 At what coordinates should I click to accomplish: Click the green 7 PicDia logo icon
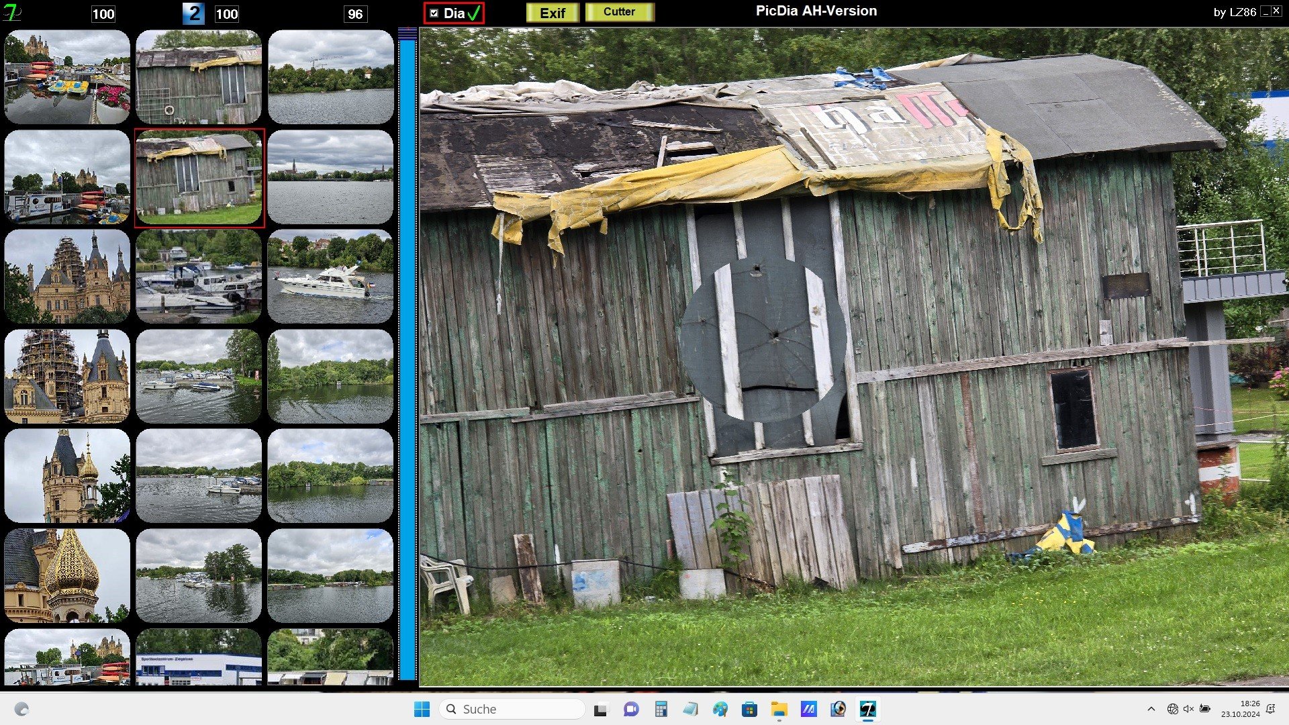[11, 13]
